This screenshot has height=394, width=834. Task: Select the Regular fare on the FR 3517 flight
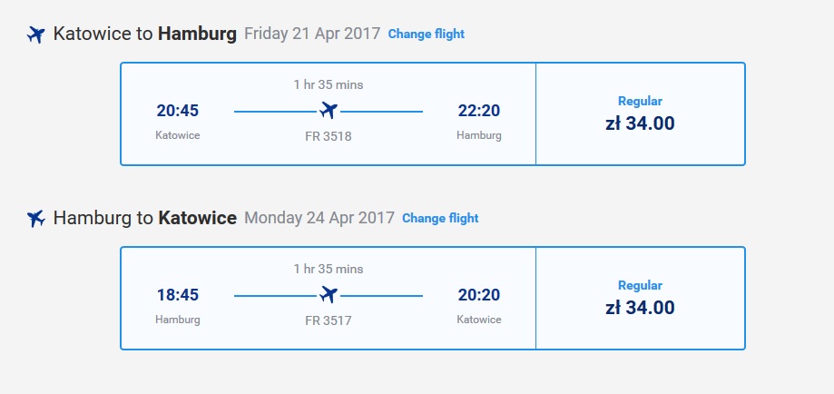click(641, 298)
